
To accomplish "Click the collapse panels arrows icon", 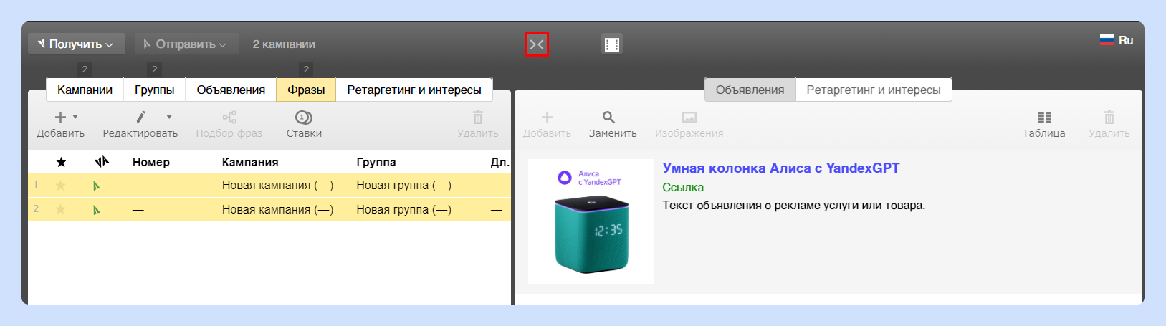I will click(537, 44).
